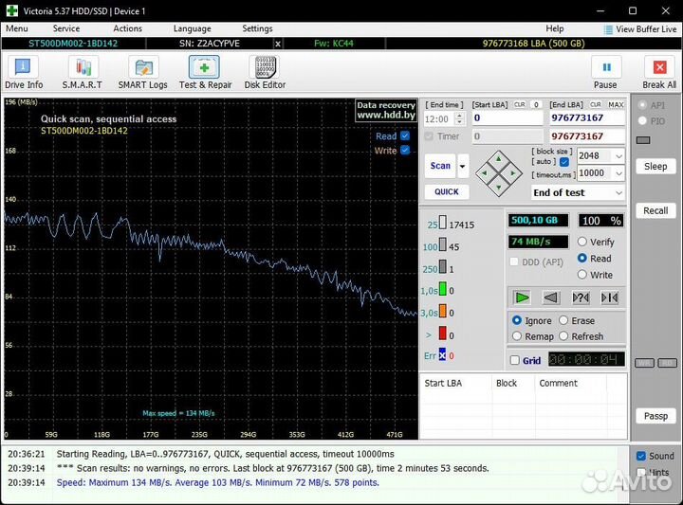Click the Sleep button

pyautogui.click(x=655, y=166)
